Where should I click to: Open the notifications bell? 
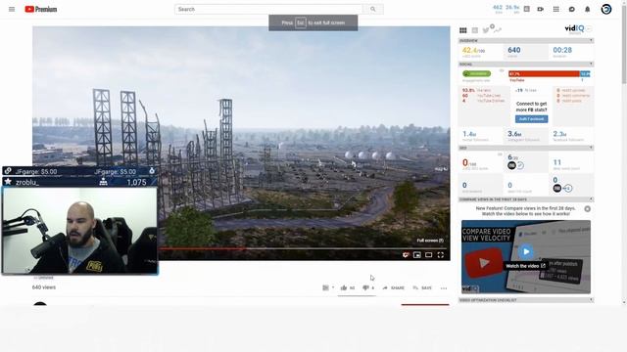[x=587, y=9]
